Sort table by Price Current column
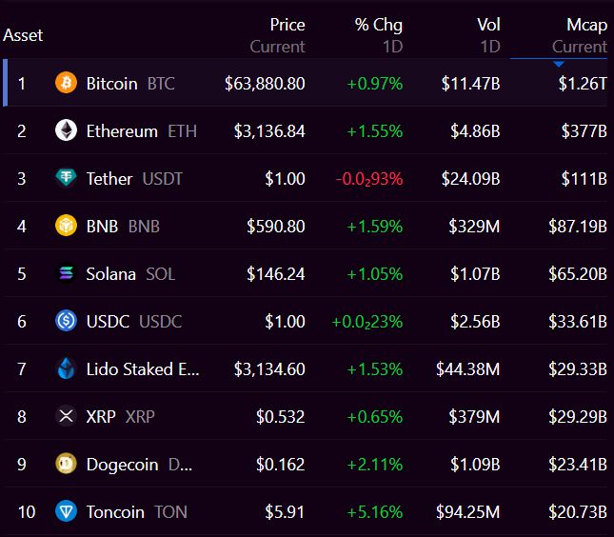 tap(278, 35)
